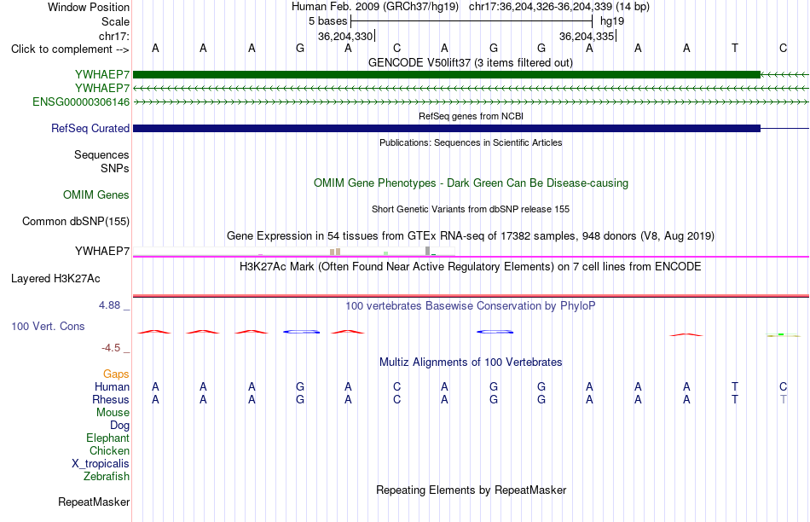Open 'Publications: Sequences in Scientific Articles' title

(x=471, y=142)
